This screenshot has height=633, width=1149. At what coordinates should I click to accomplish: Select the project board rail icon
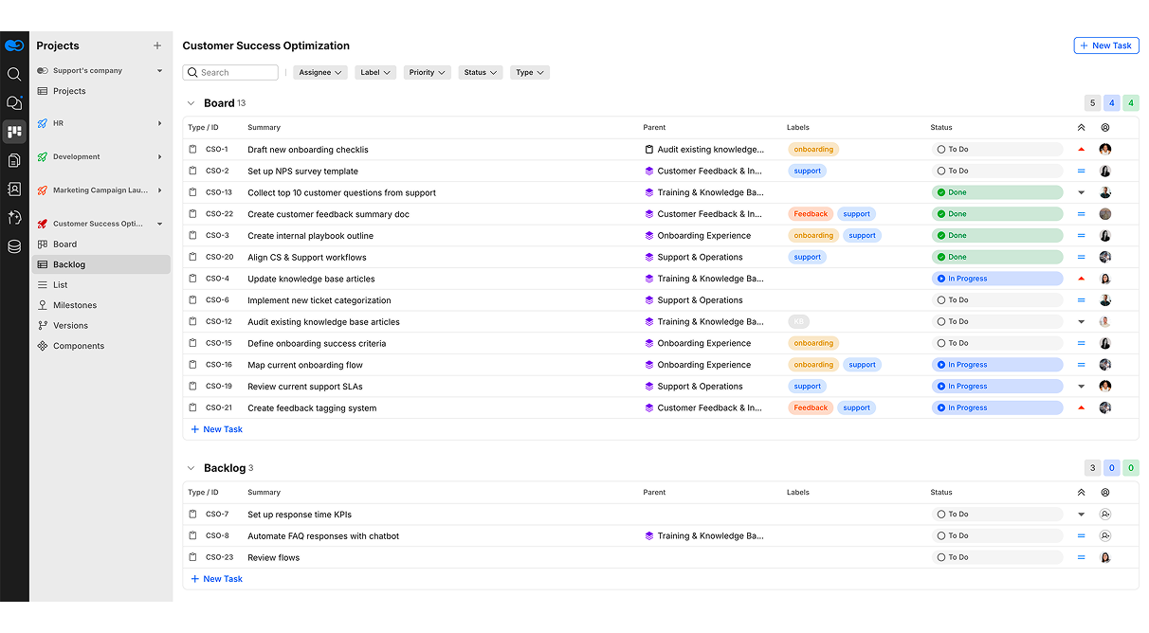point(14,132)
